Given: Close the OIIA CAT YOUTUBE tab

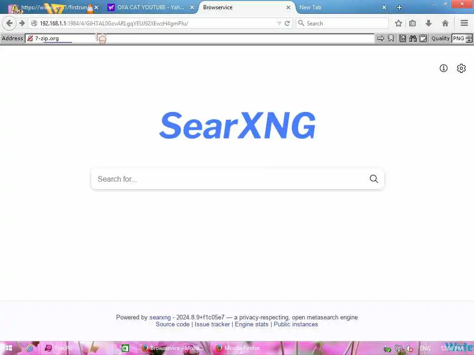Looking at the screenshot, I should coord(192,7).
